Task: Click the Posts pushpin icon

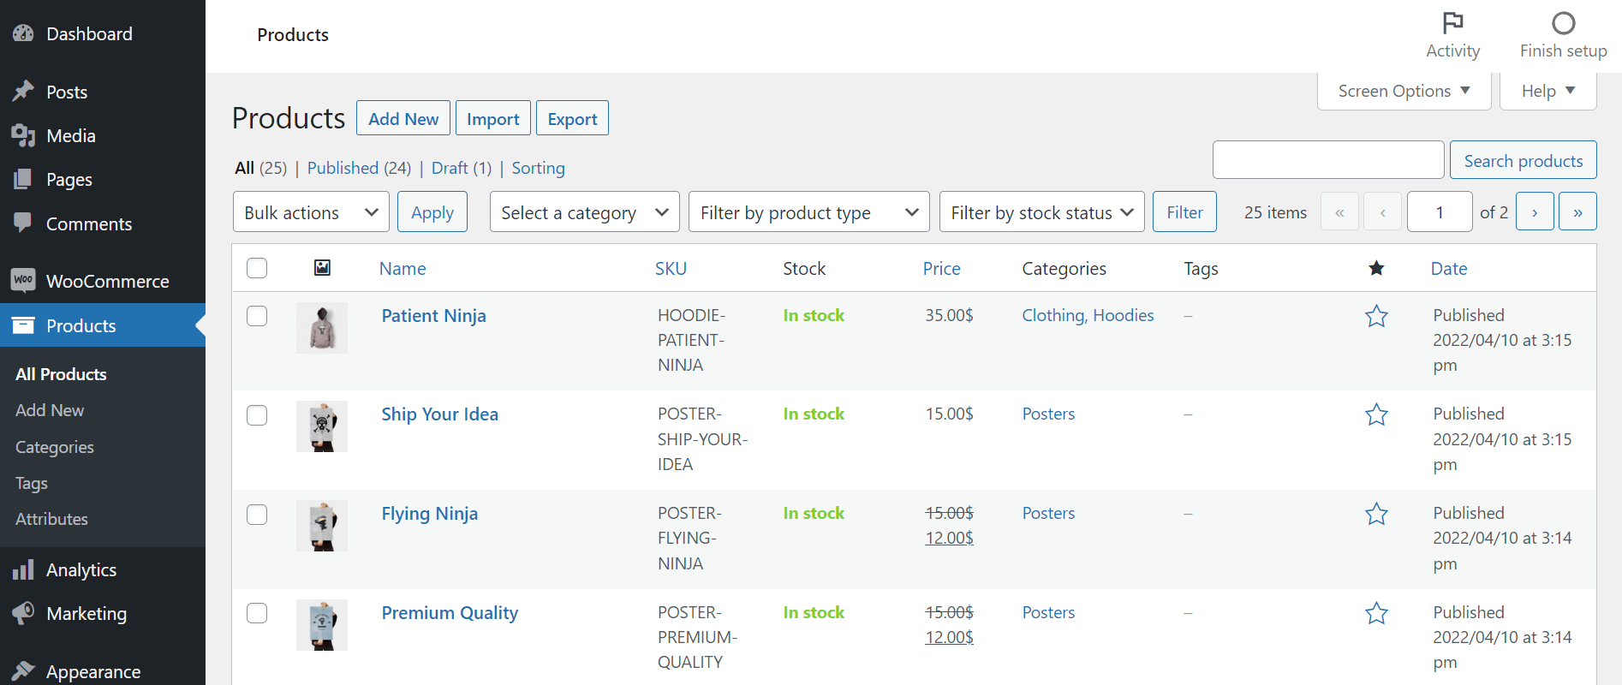Action: point(23,91)
